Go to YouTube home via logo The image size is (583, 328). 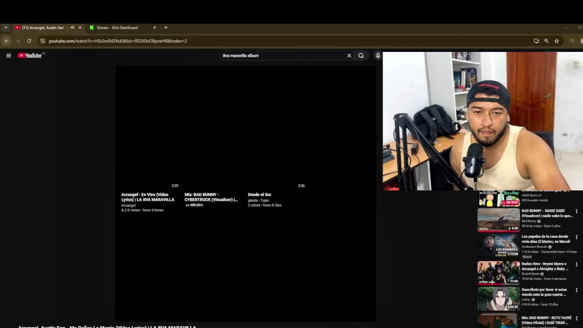[31, 56]
